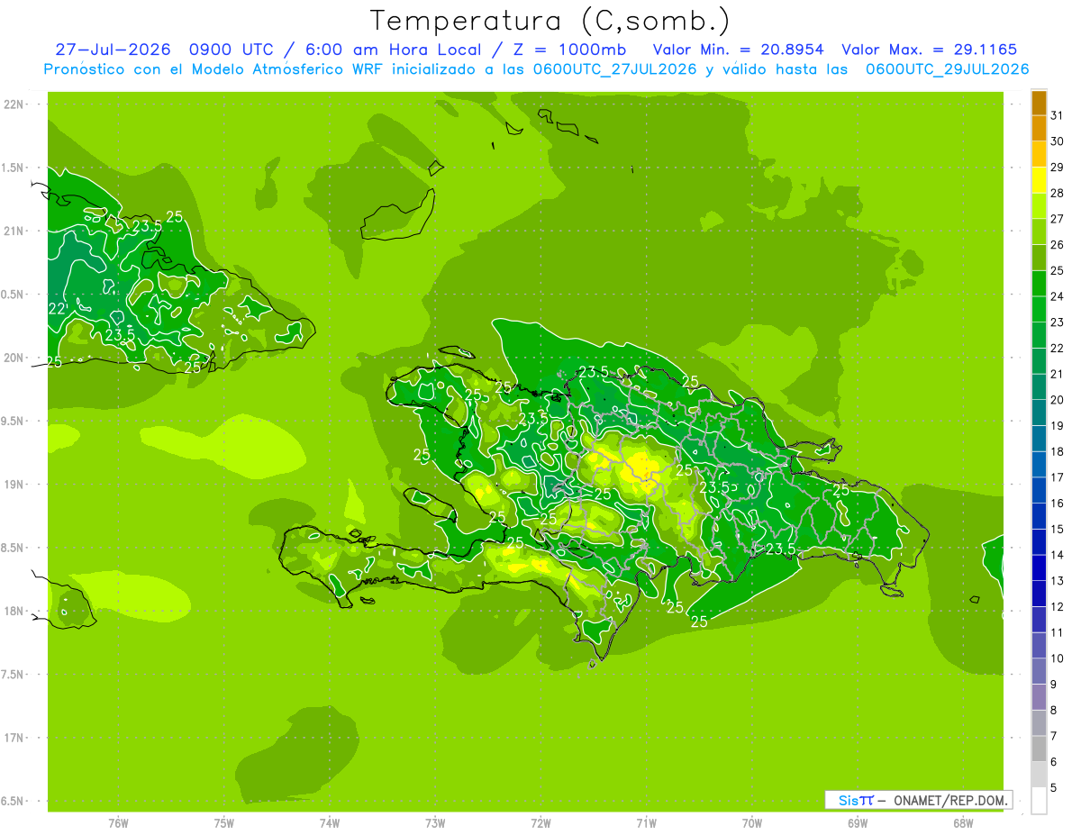
Task: Click the '71W' longitude label
Action: [x=646, y=823]
